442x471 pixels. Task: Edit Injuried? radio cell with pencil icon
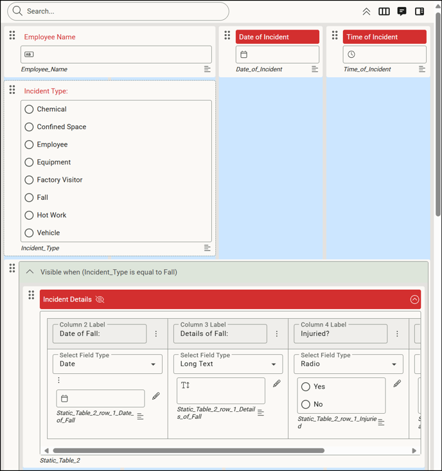(x=397, y=383)
